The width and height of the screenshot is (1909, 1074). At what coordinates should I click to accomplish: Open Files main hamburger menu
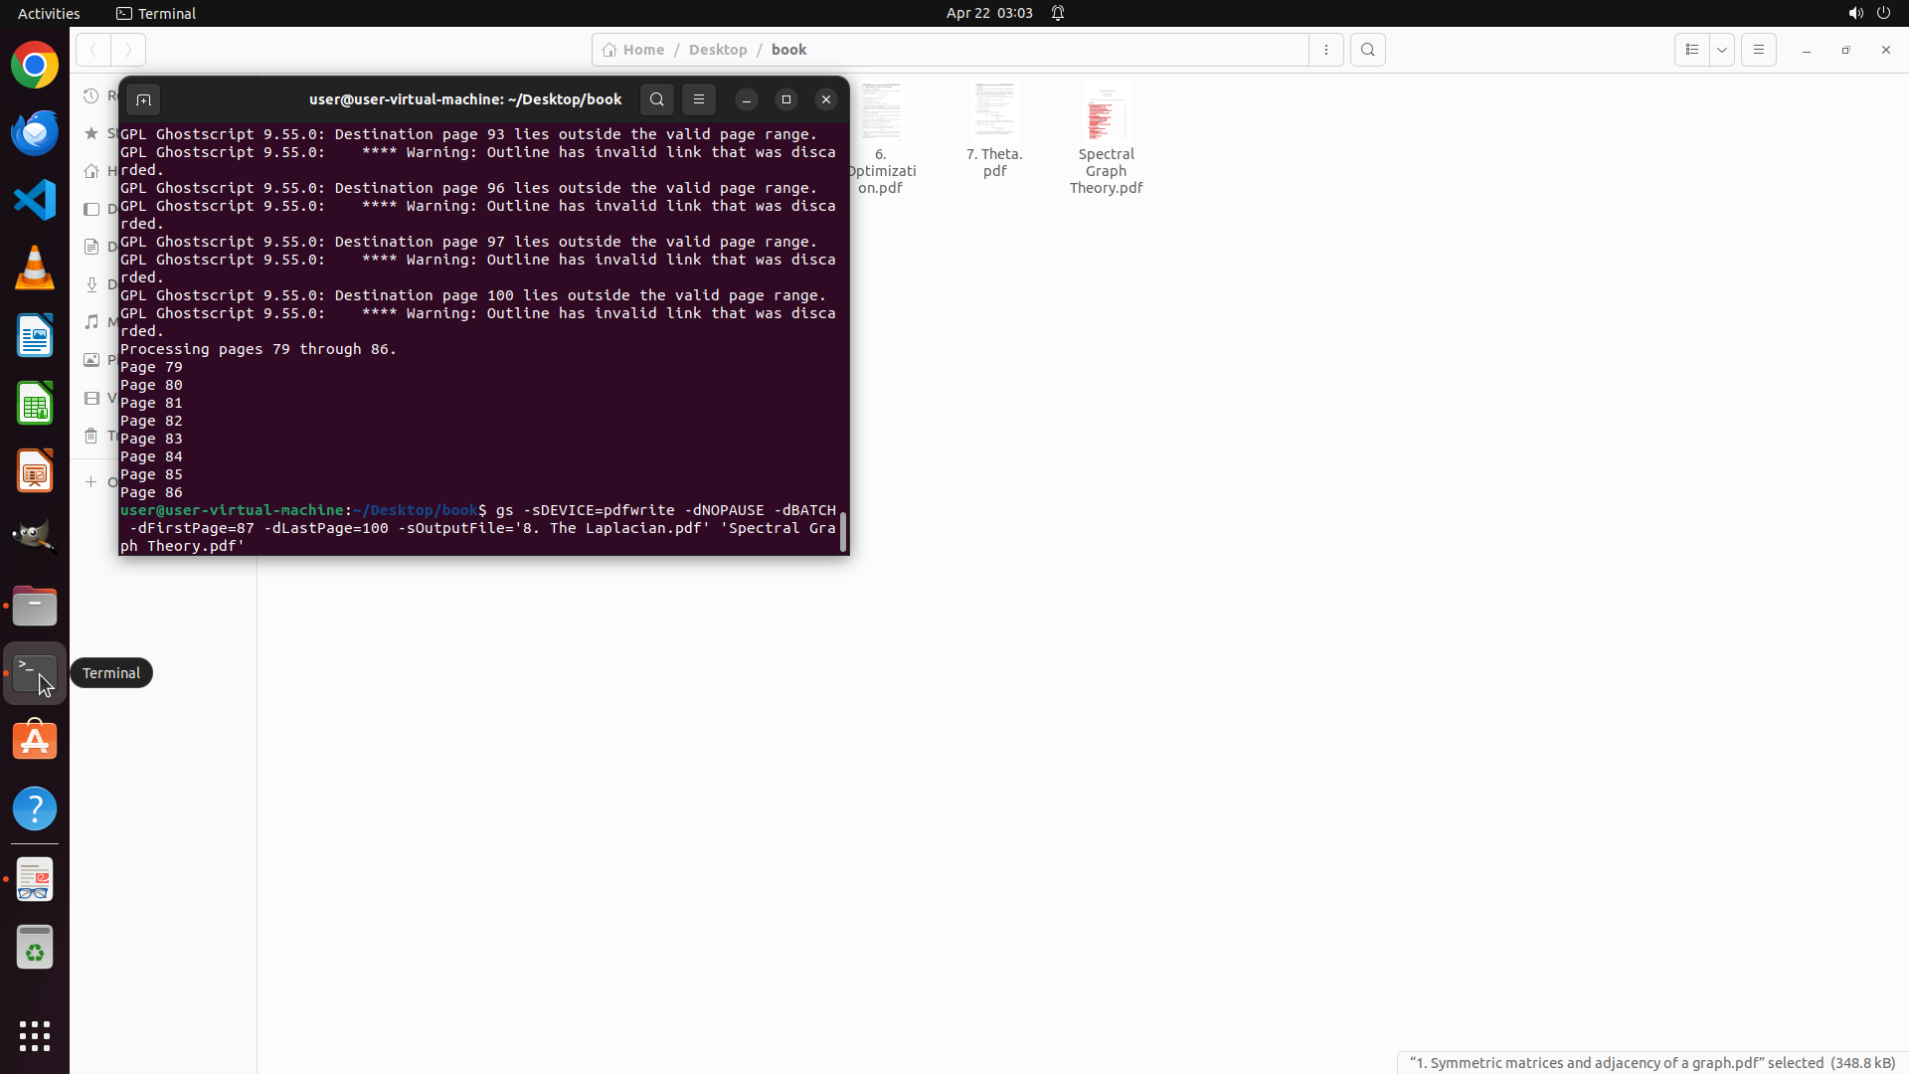pyautogui.click(x=1758, y=50)
